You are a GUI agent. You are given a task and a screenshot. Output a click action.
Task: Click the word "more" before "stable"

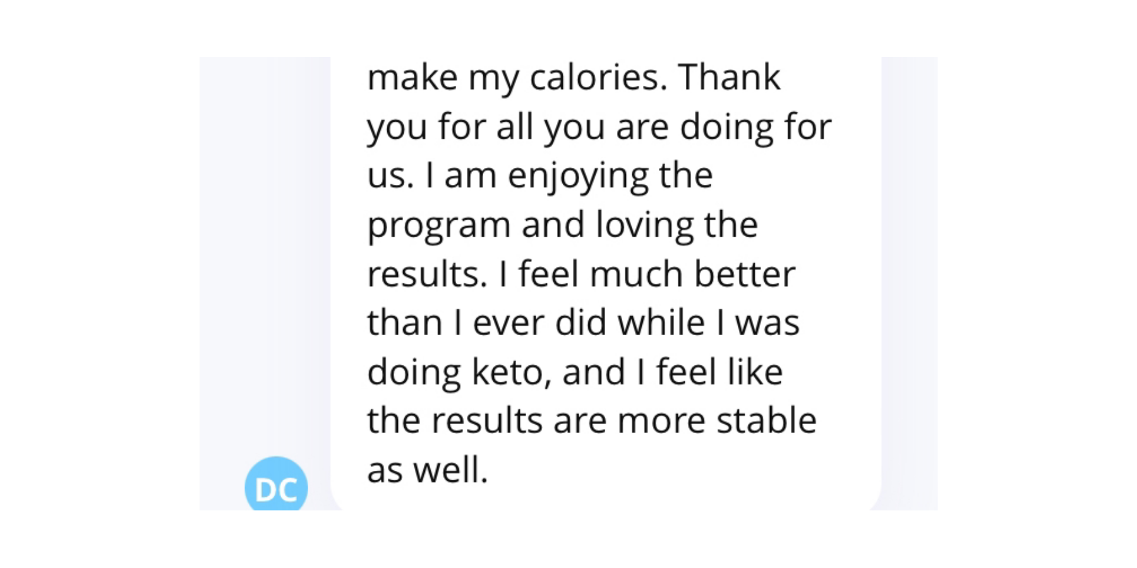(661, 422)
